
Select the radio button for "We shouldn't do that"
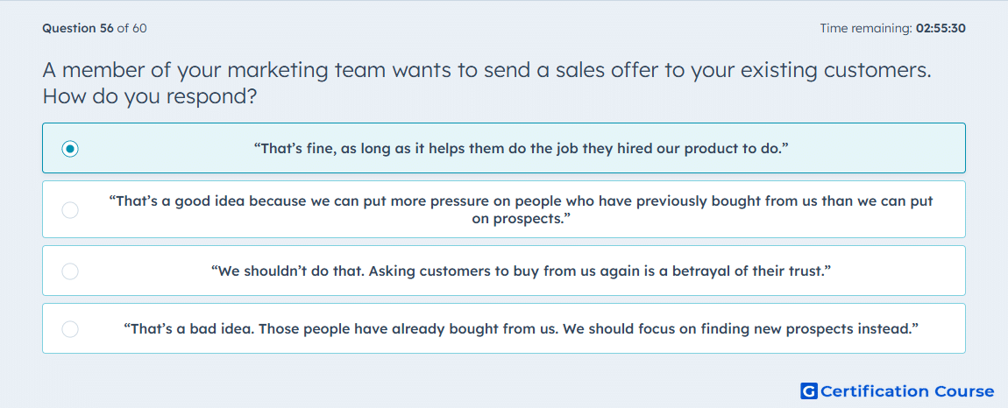70,271
